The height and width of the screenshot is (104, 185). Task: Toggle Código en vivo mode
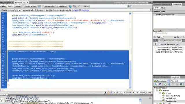click(x=30, y=6)
